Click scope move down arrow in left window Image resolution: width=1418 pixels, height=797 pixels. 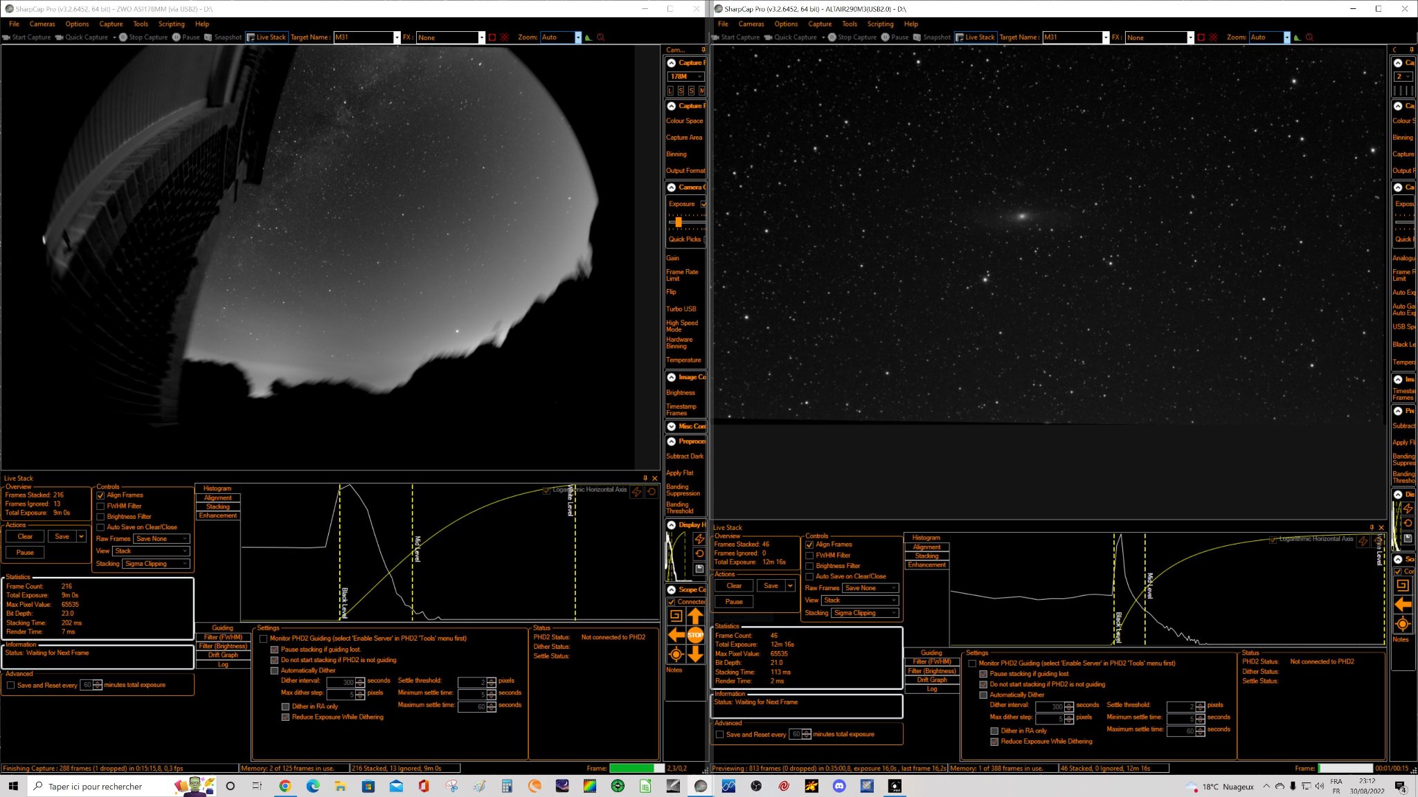[x=695, y=654]
